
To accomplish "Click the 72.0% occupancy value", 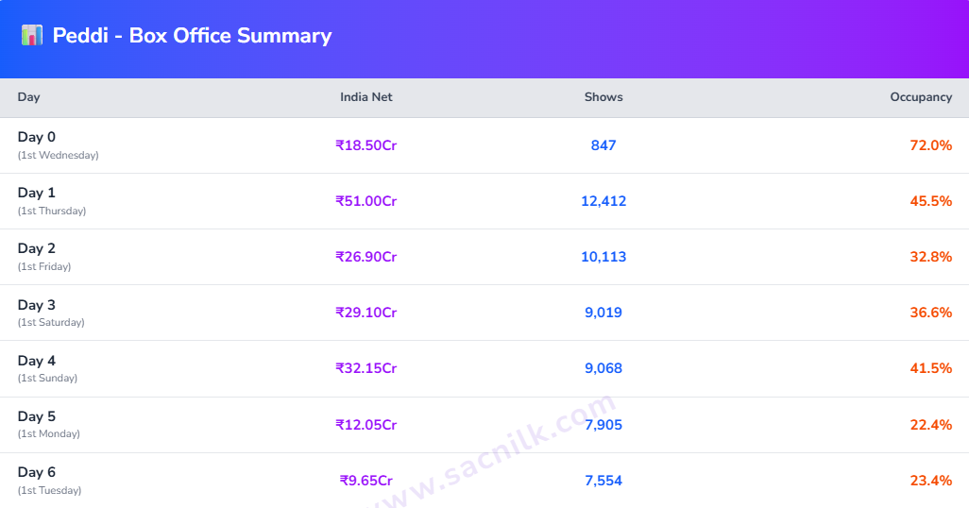I will click(x=930, y=145).
